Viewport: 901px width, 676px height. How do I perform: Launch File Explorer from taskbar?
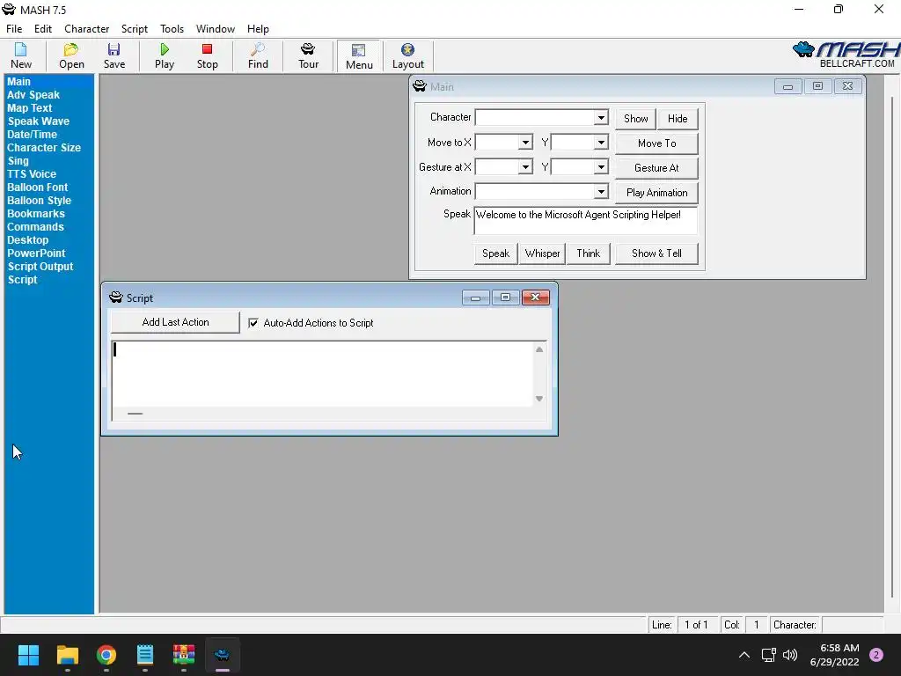[x=67, y=655]
